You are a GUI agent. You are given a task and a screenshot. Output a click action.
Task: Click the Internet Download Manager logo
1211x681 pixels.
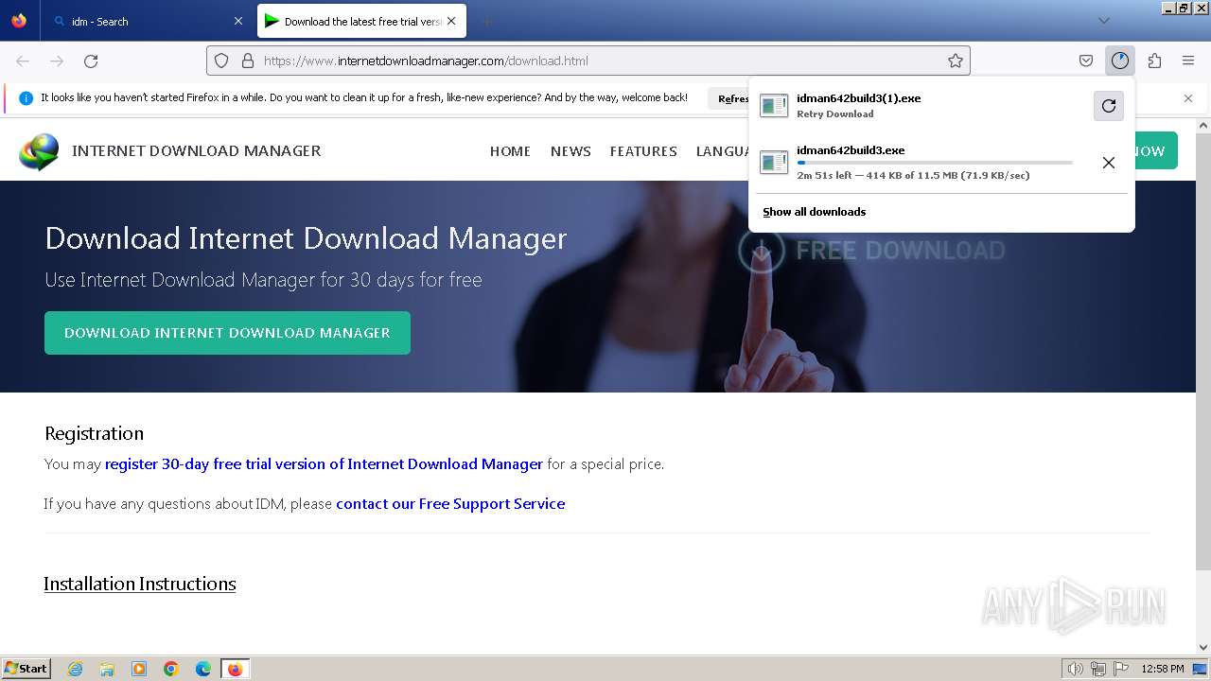39,151
